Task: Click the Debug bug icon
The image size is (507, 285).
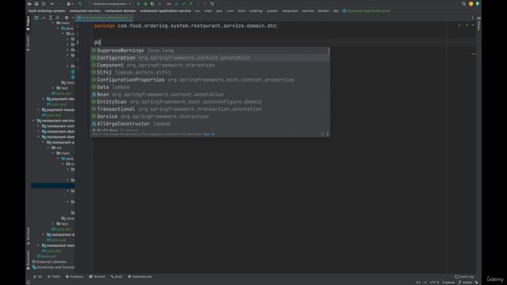Action: click(146, 4)
